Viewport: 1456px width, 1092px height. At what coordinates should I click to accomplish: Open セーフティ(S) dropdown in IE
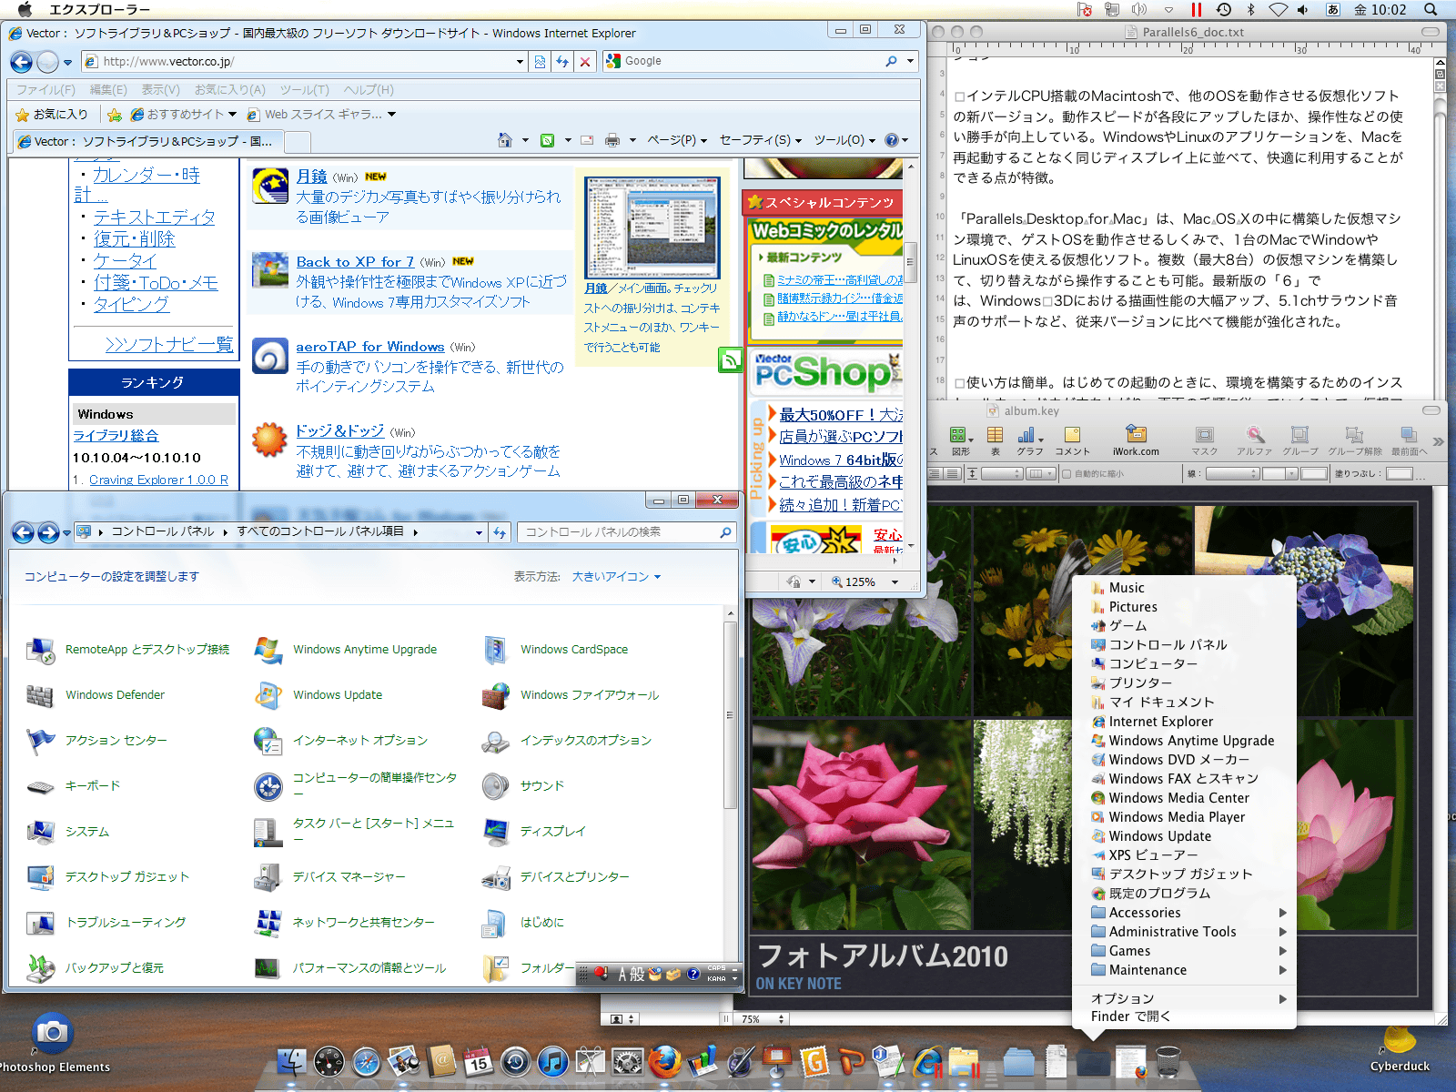tap(760, 140)
